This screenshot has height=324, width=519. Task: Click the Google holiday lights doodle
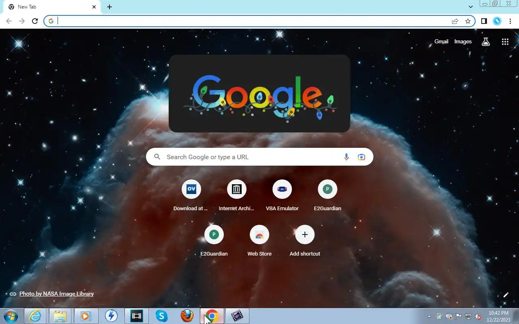[x=259, y=94]
